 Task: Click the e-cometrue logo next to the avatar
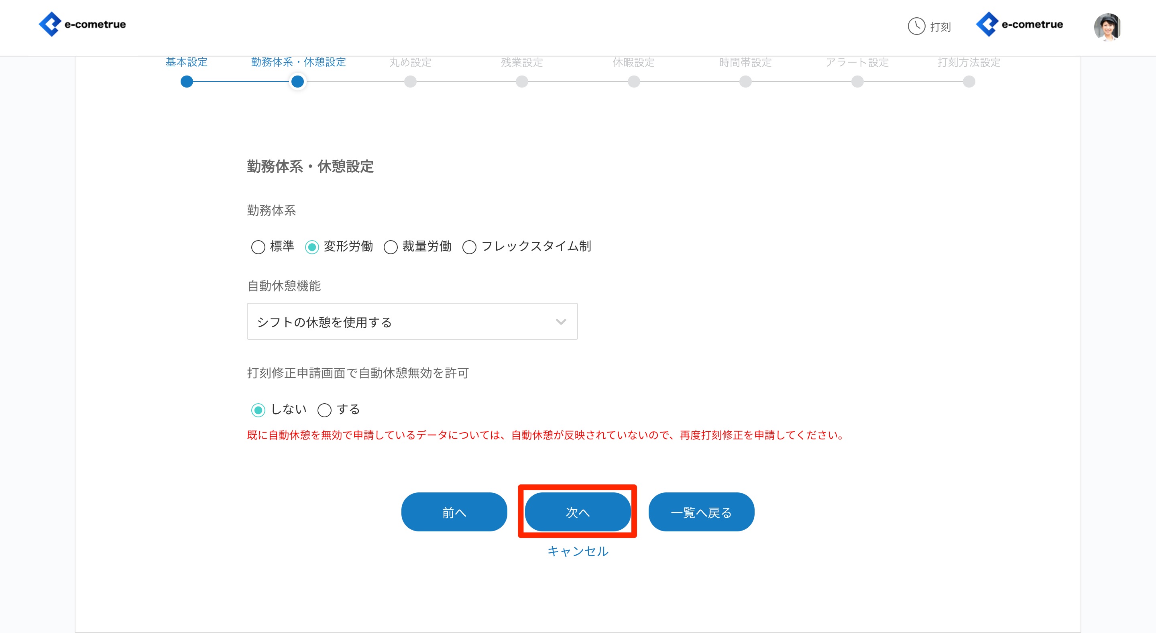(1020, 24)
